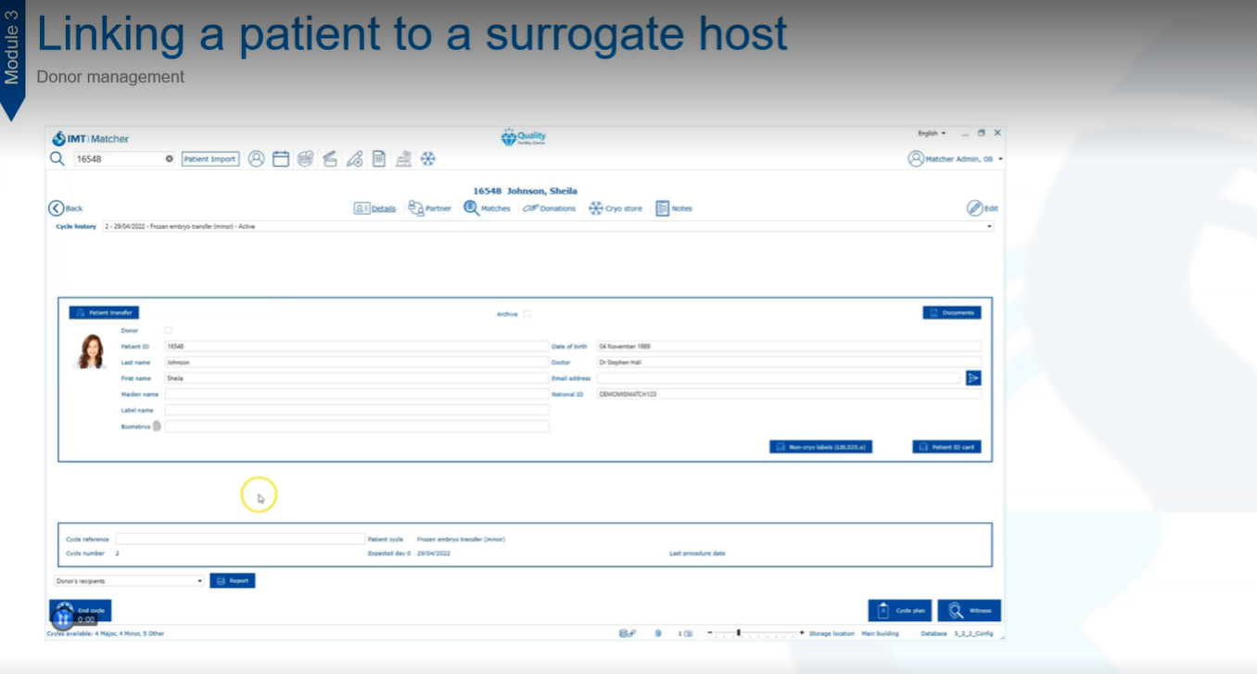The height and width of the screenshot is (674, 1257).
Task: Click the patient profile icon beside Patient Import
Action: (x=257, y=159)
